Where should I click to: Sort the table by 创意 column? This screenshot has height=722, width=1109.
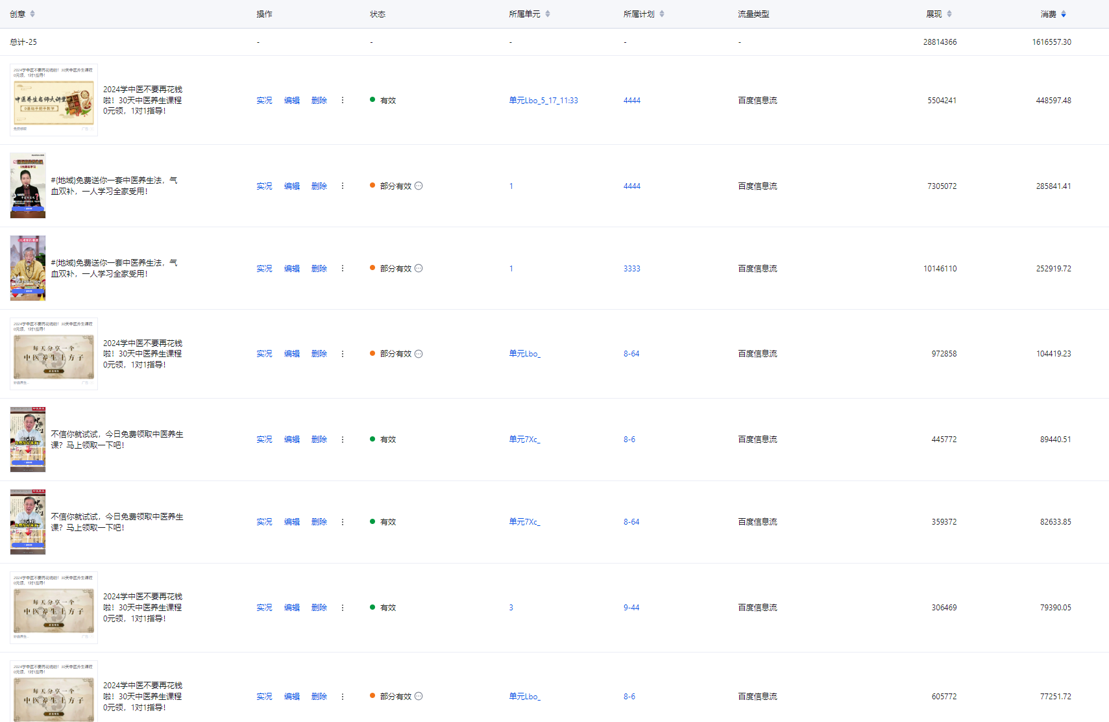tap(32, 14)
